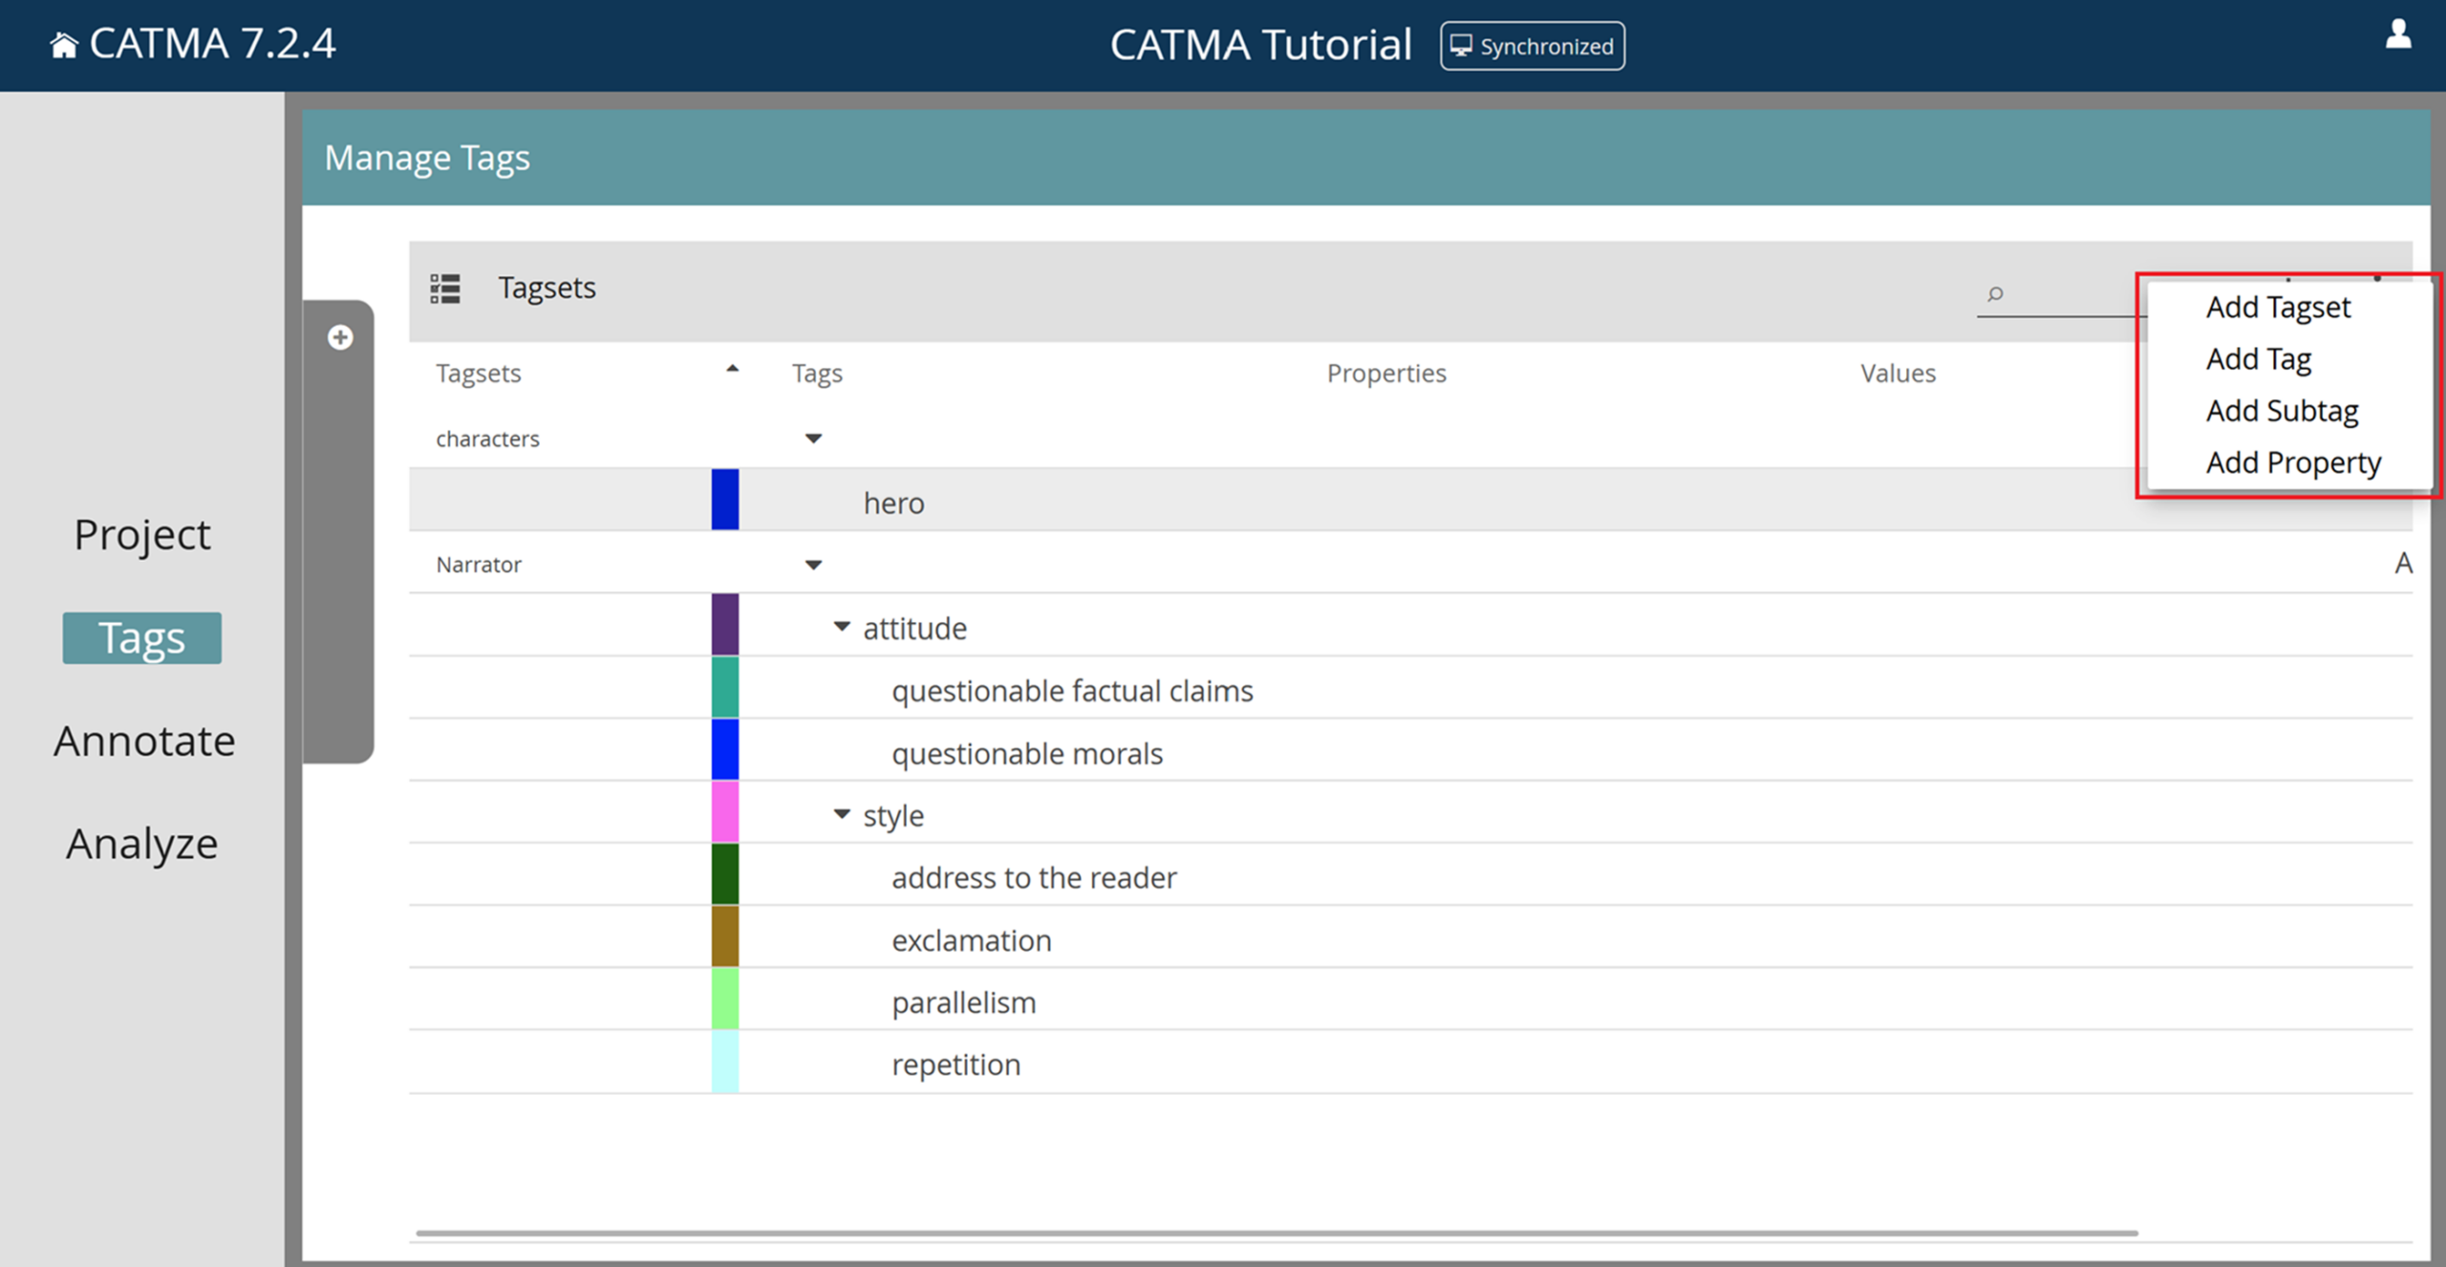Switch to the Project section
The image size is (2446, 1267).
(141, 534)
